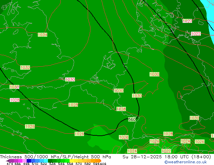Click the 560 height contour label
Screen dimensions: 214x165
coord(132,120)
